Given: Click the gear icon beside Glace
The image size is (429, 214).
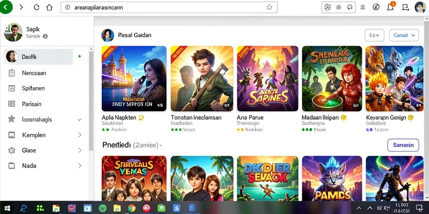Looking at the screenshot, I should pyautogui.click(x=11, y=150).
